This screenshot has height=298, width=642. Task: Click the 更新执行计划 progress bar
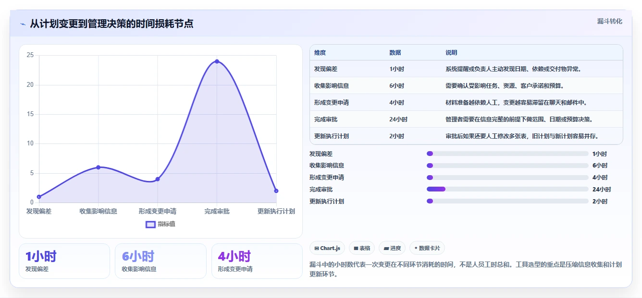(507, 202)
